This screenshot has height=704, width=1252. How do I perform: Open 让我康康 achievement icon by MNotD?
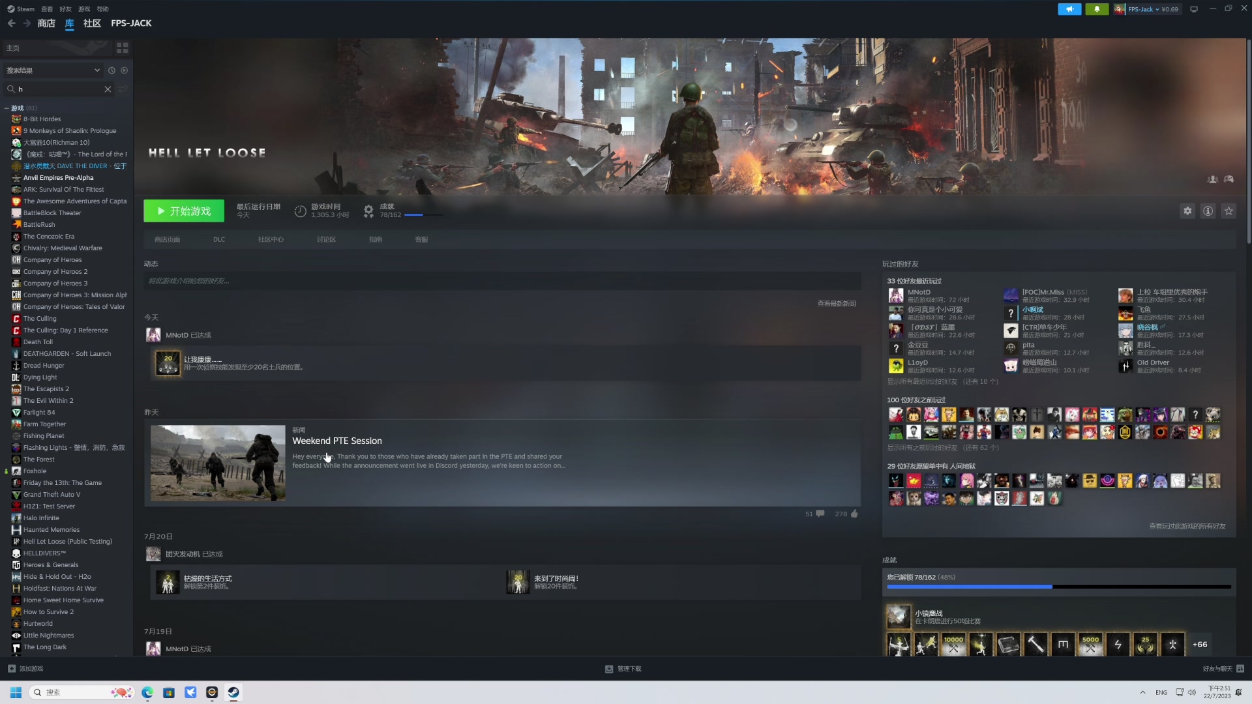click(168, 363)
